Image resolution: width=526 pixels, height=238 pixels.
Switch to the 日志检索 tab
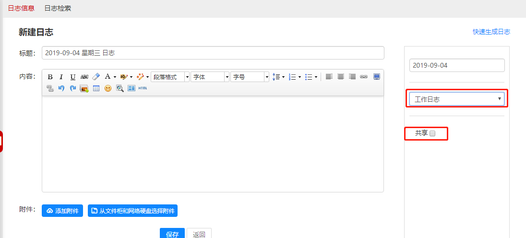click(x=58, y=8)
